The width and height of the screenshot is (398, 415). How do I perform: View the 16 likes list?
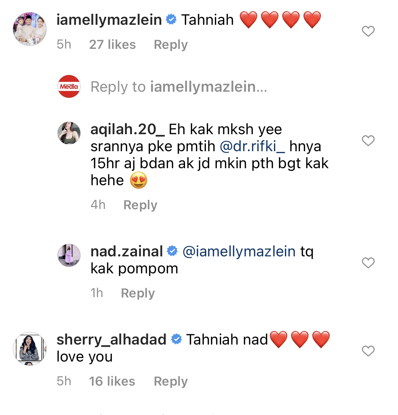tap(112, 381)
